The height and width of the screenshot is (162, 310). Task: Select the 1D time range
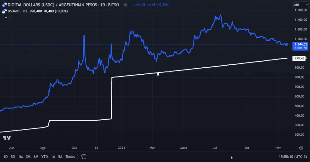click(x=6, y=157)
